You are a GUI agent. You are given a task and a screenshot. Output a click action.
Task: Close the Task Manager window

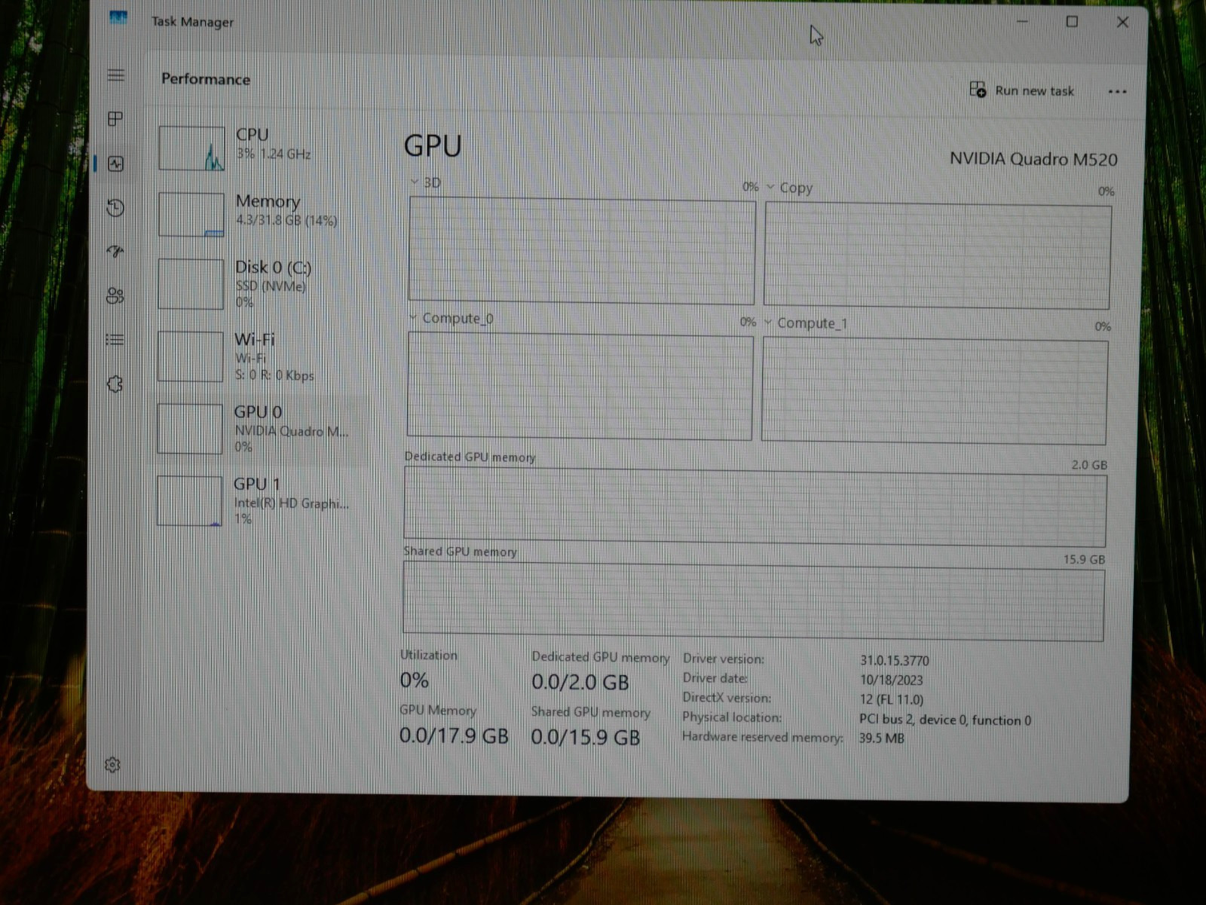tap(1122, 22)
